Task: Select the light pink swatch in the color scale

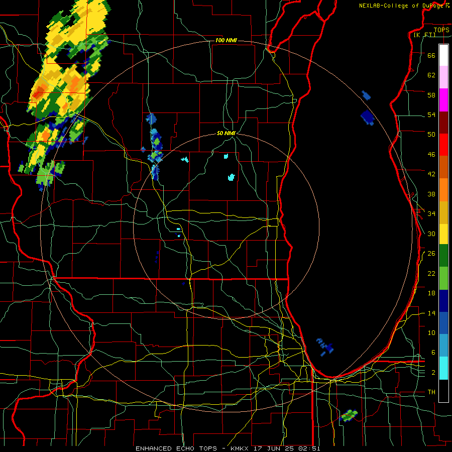Action: click(x=443, y=77)
